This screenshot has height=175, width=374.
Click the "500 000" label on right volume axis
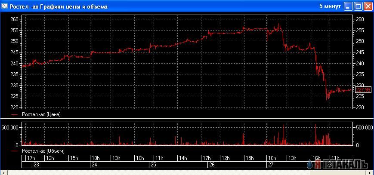364,128
